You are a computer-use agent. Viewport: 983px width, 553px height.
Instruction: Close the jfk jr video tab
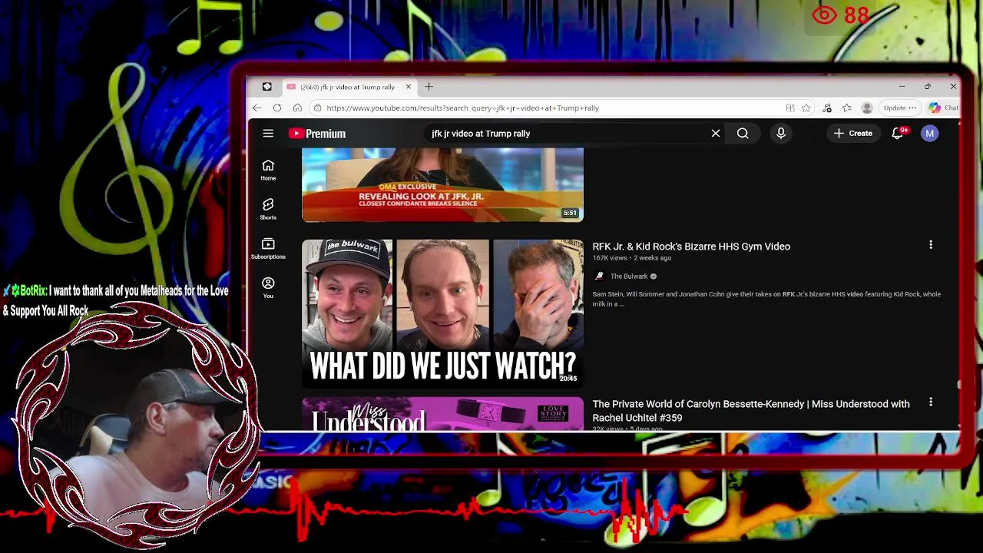coord(409,87)
